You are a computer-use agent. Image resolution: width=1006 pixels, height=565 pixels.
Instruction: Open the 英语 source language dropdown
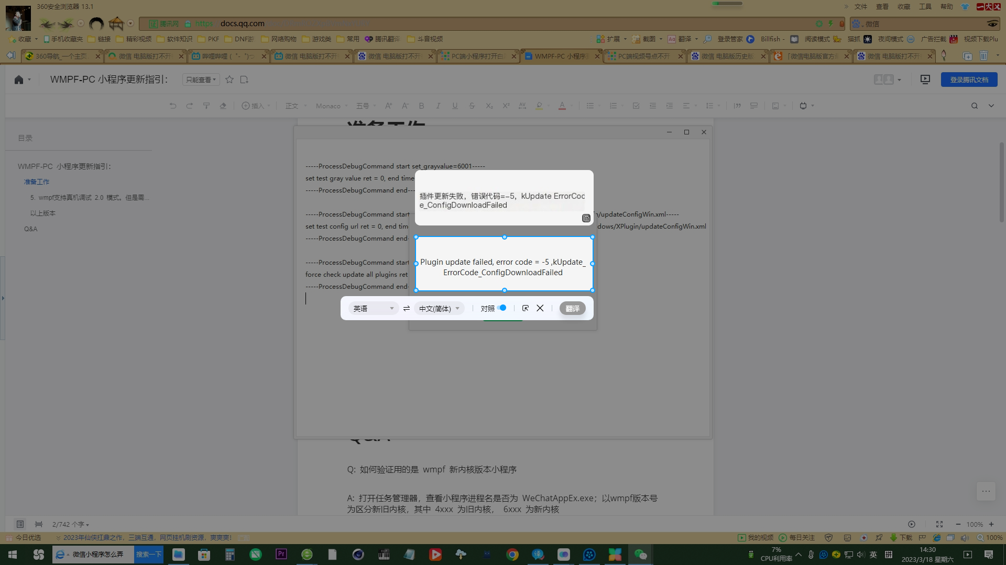click(x=373, y=309)
